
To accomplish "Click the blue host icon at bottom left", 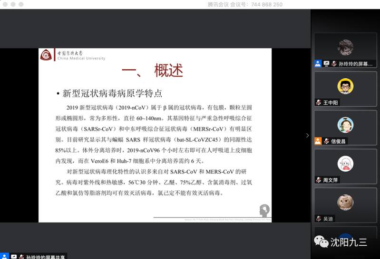I will click(x=5, y=257).
